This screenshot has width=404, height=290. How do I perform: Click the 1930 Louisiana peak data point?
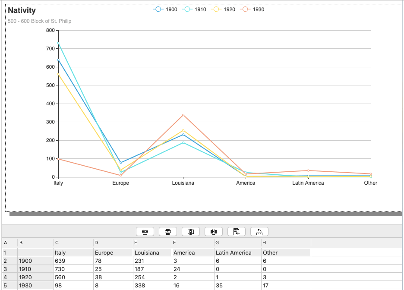point(183,115)
